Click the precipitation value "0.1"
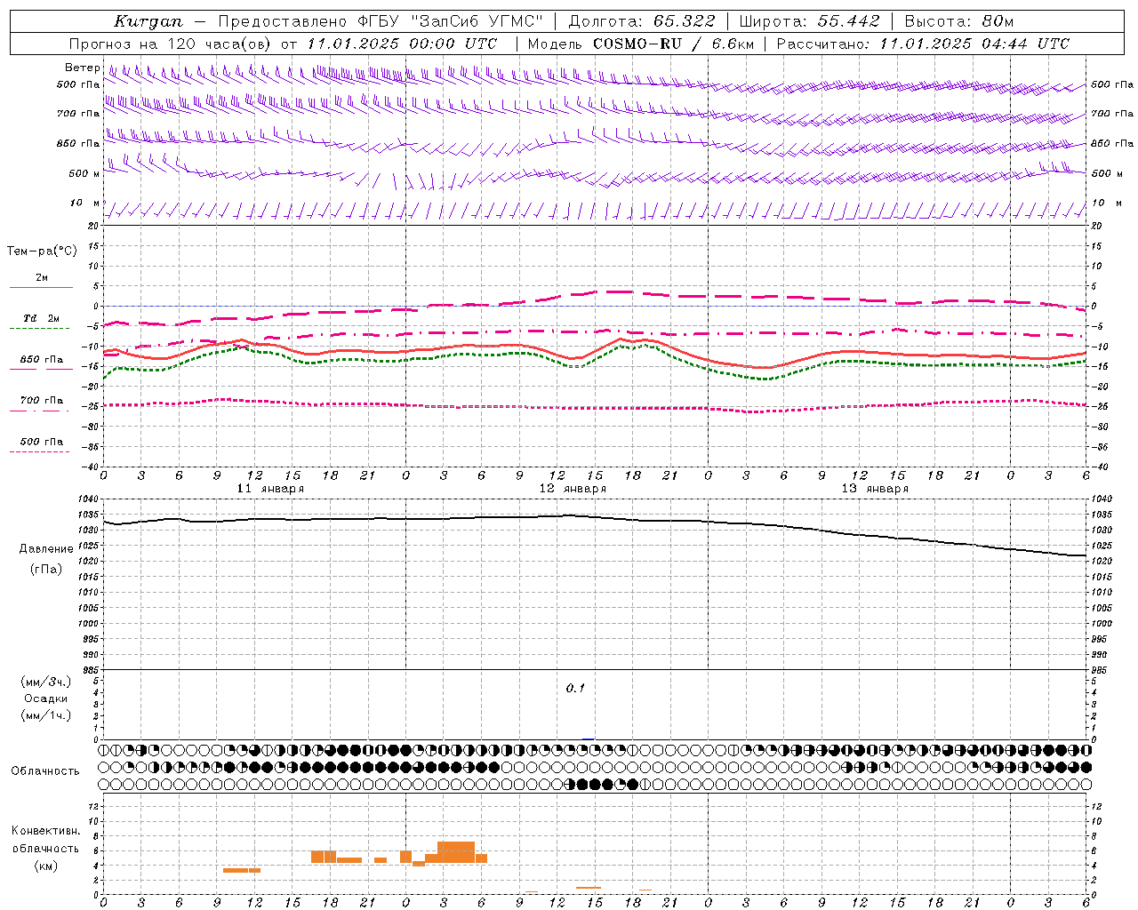The height and width of the screenshot is (910, 1138). 575,688
